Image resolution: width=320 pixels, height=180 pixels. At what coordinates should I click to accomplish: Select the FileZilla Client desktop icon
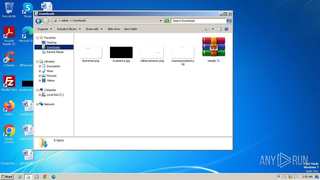click(9, 83)
